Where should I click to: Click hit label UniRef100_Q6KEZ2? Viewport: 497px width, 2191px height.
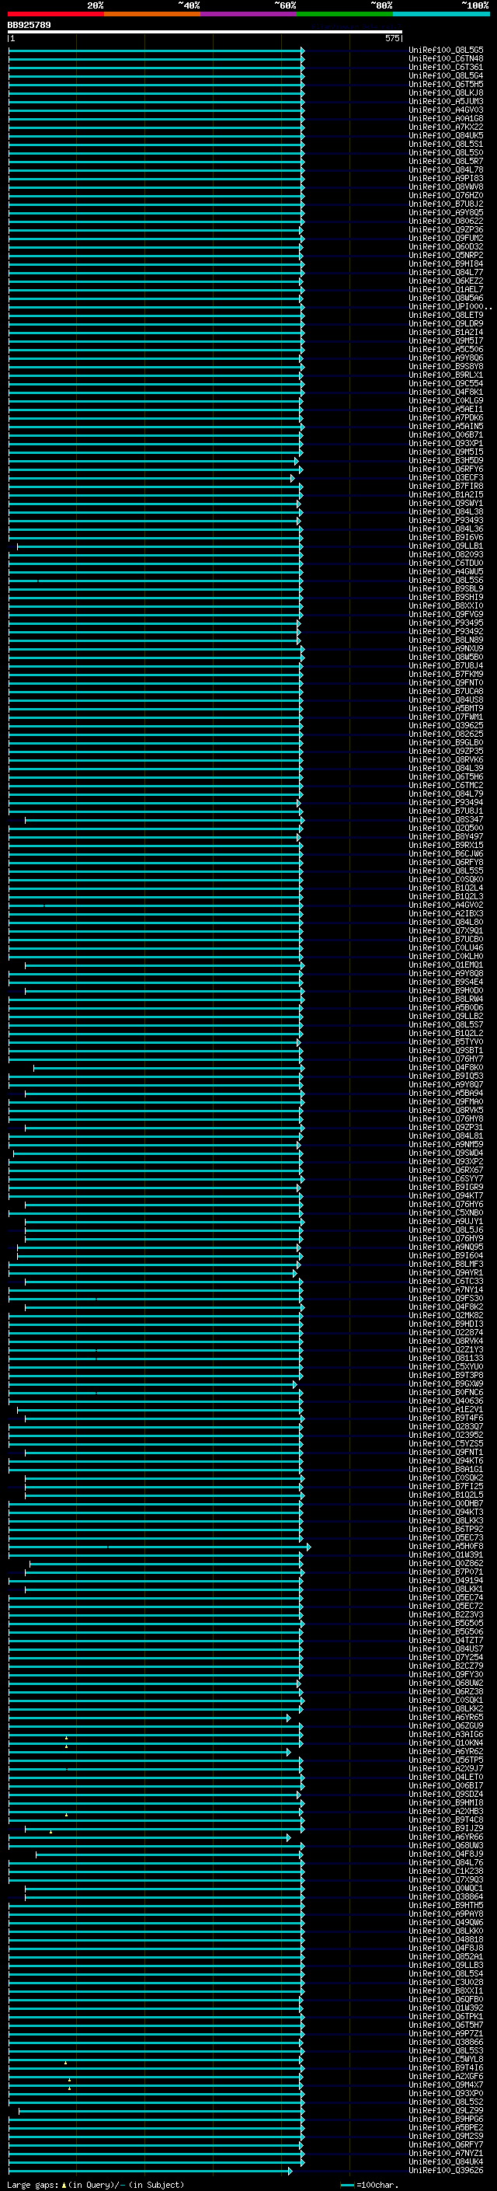pos(446,281)
